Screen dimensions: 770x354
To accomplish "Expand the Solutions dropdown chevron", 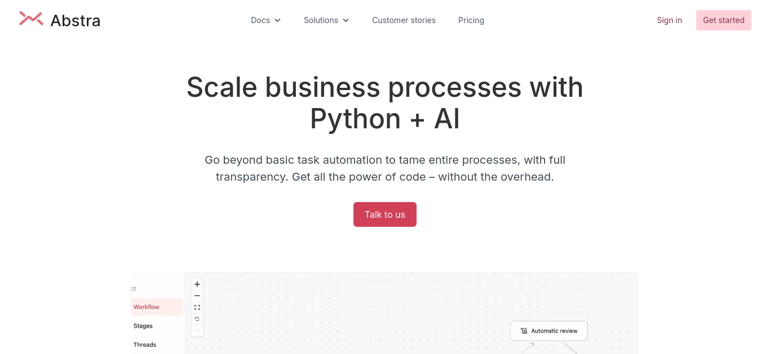I will 346,20.
